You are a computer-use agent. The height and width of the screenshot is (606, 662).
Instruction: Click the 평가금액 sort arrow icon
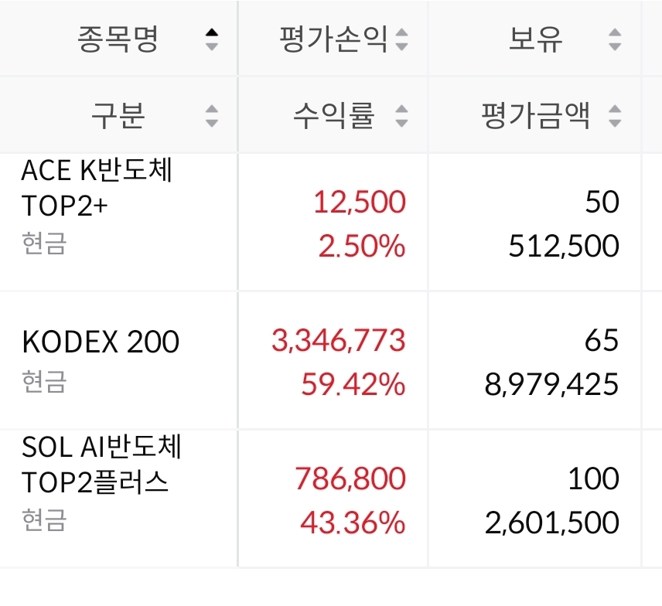coord(615,116)
